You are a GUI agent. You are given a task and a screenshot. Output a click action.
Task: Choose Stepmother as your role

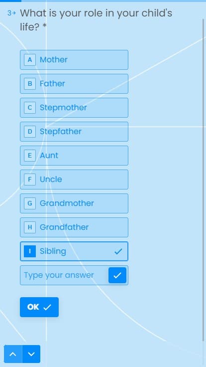[x=74, y=108]
